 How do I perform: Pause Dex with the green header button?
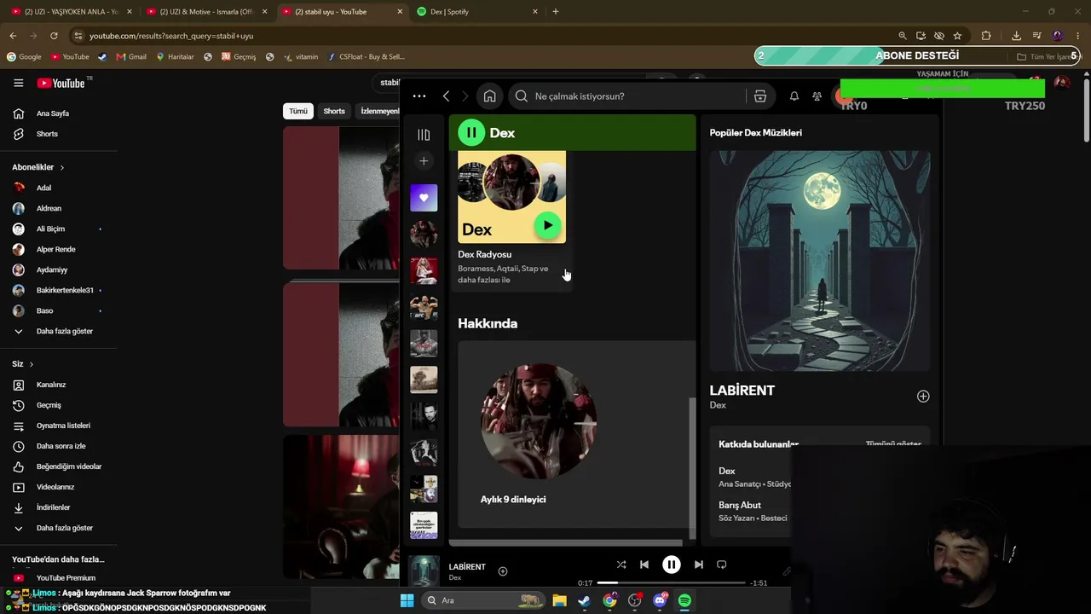(471, 133)
